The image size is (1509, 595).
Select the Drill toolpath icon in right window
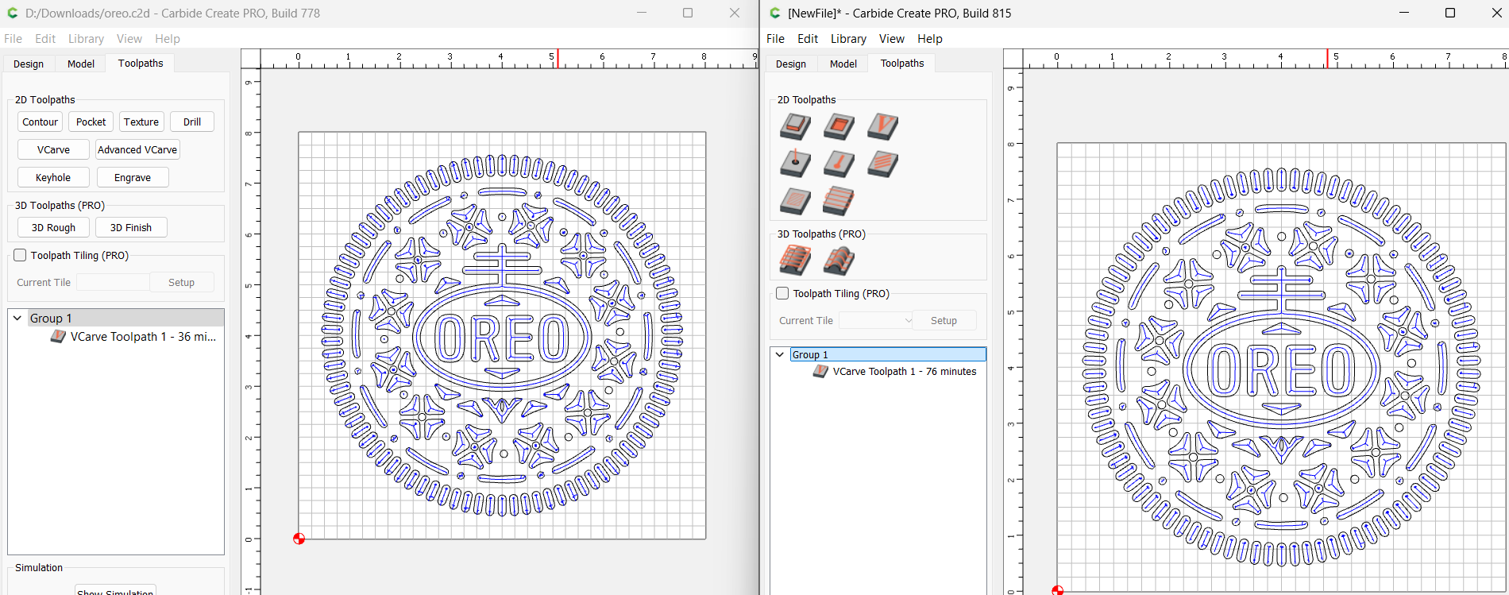[x=795, y=164]
